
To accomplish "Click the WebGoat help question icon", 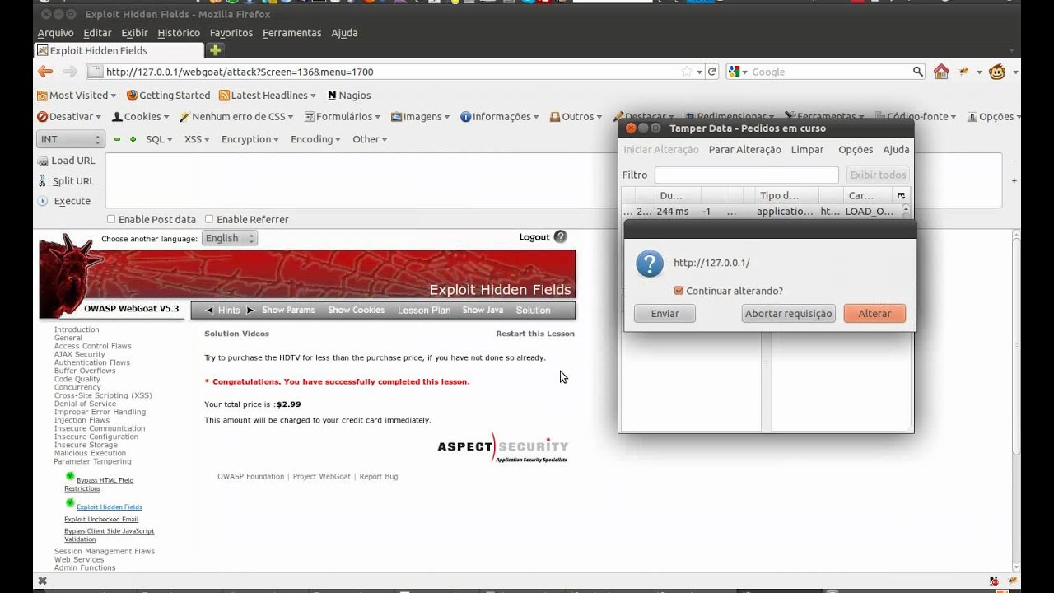I will point(561,237).
